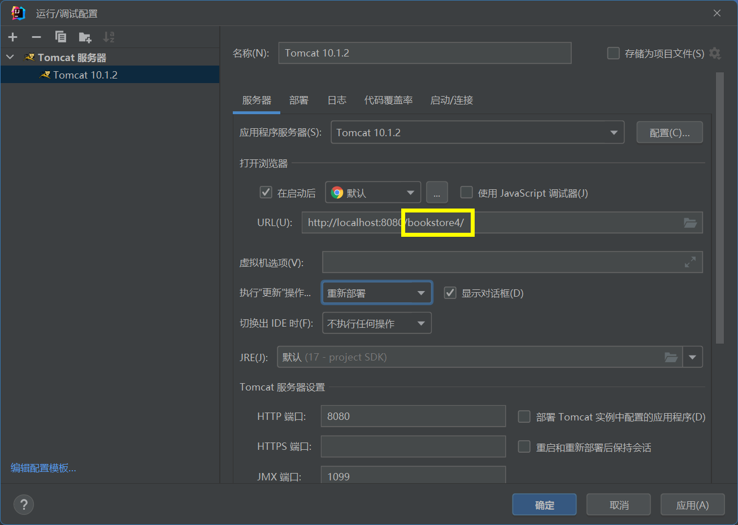Switch to the 启动/连接 tab
Viewport: 738px width, 525px height.
click(x=452, y=101)
